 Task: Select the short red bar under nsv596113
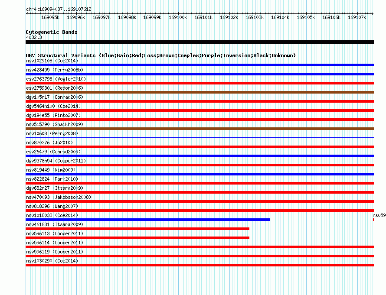pyautogui.click(x=137, y=238)
